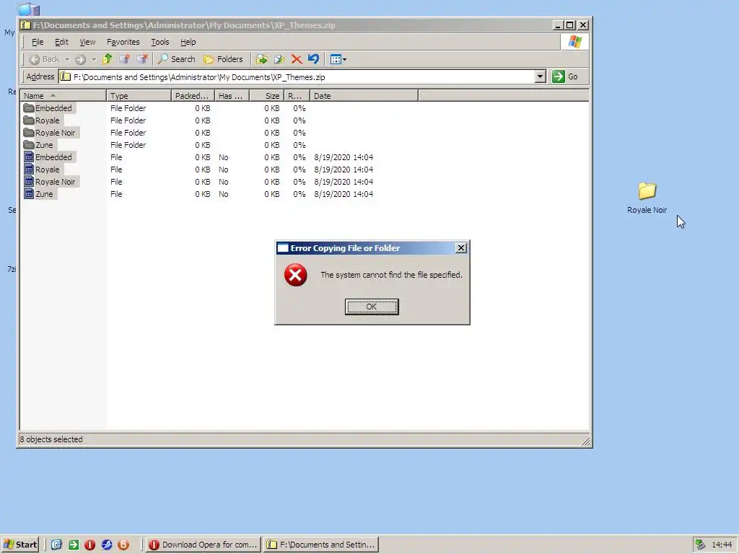Expand the Address bar dropdown
Image resolution: width=739 pixels, height=554 pixels.
click(x=540, y=76)
